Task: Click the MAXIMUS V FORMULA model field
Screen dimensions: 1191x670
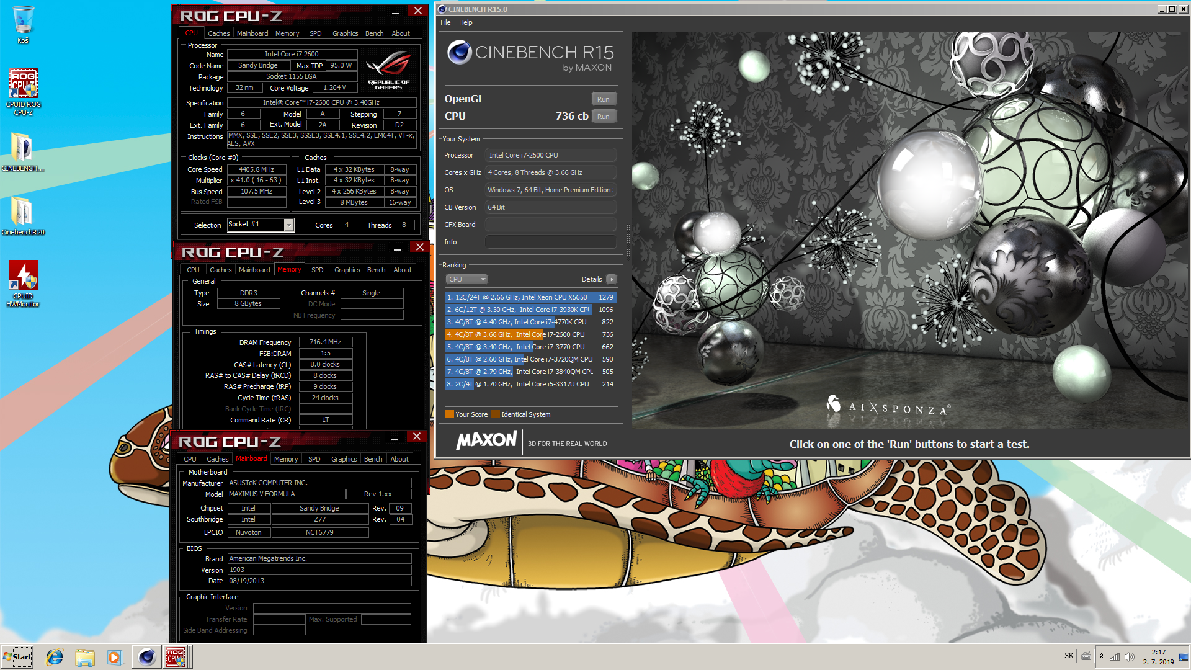Action: click(286, 494)
